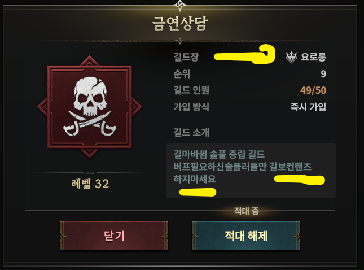Close the guild info with 닫기
Screen dimensions: 364x270
point(114,236)
